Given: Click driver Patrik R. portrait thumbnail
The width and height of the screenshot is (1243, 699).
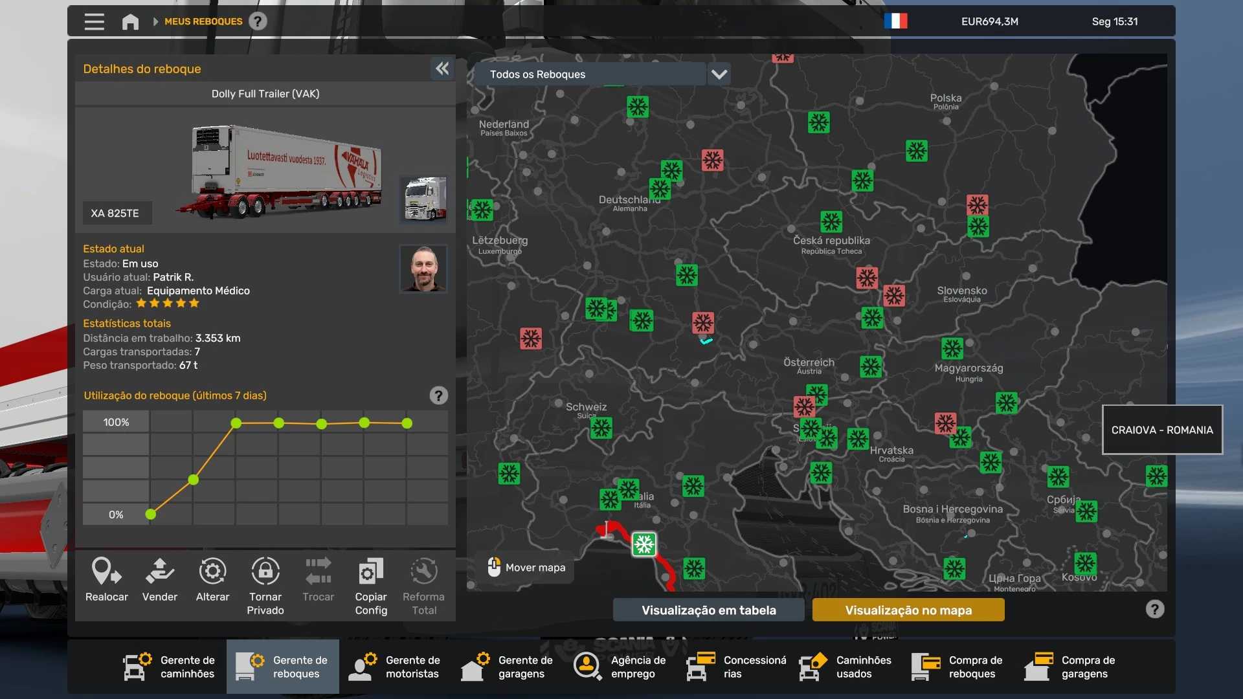Looking at the screenshot, I should coord(423,268).
